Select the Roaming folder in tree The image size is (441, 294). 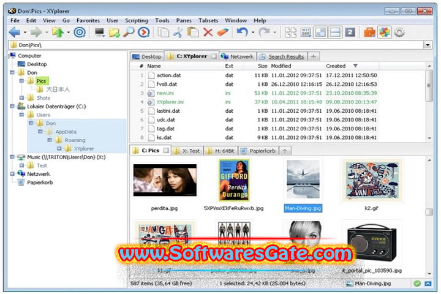(75, 140)
